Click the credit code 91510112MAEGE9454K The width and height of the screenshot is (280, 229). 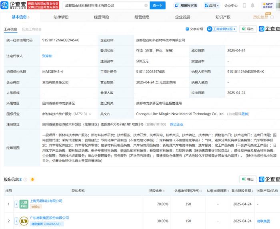click(60, 40)
